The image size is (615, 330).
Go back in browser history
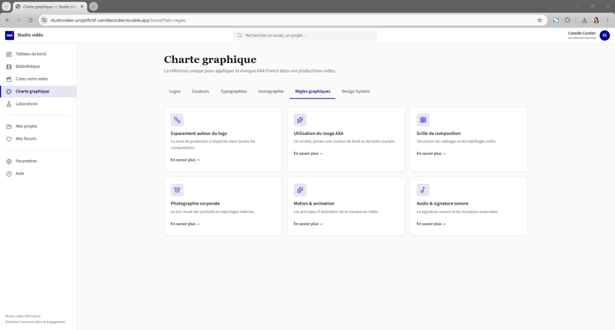pyautogui.click(x=7, y=20)
